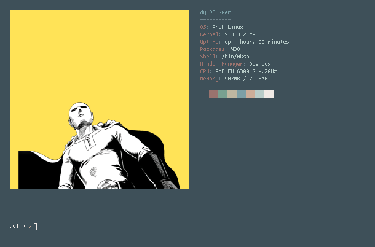
Task: Click the dusty red color swatch
Action: click(213, 94)
